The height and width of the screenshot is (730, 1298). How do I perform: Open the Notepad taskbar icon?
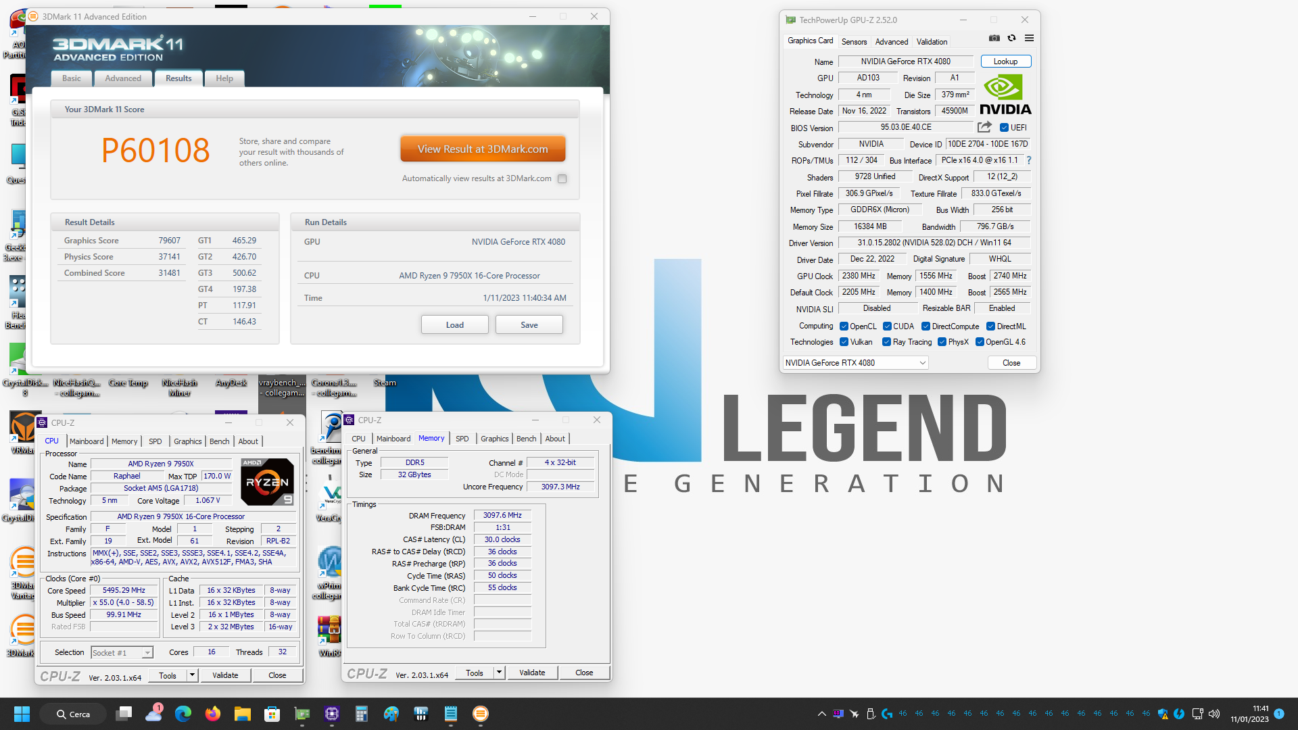(x=451, y=714)
